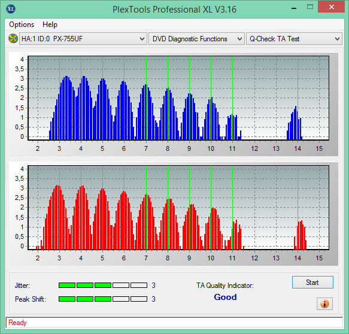The height and width of the screenshot is (334, 349).
Task: Click the red histogram chart
Action: click(x=178, y=208)
